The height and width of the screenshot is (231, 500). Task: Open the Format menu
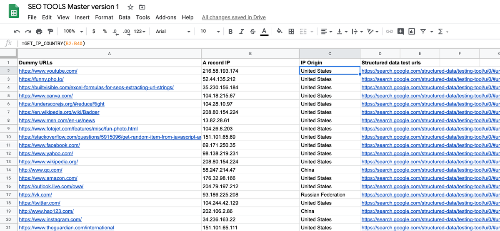click(104, 17)
